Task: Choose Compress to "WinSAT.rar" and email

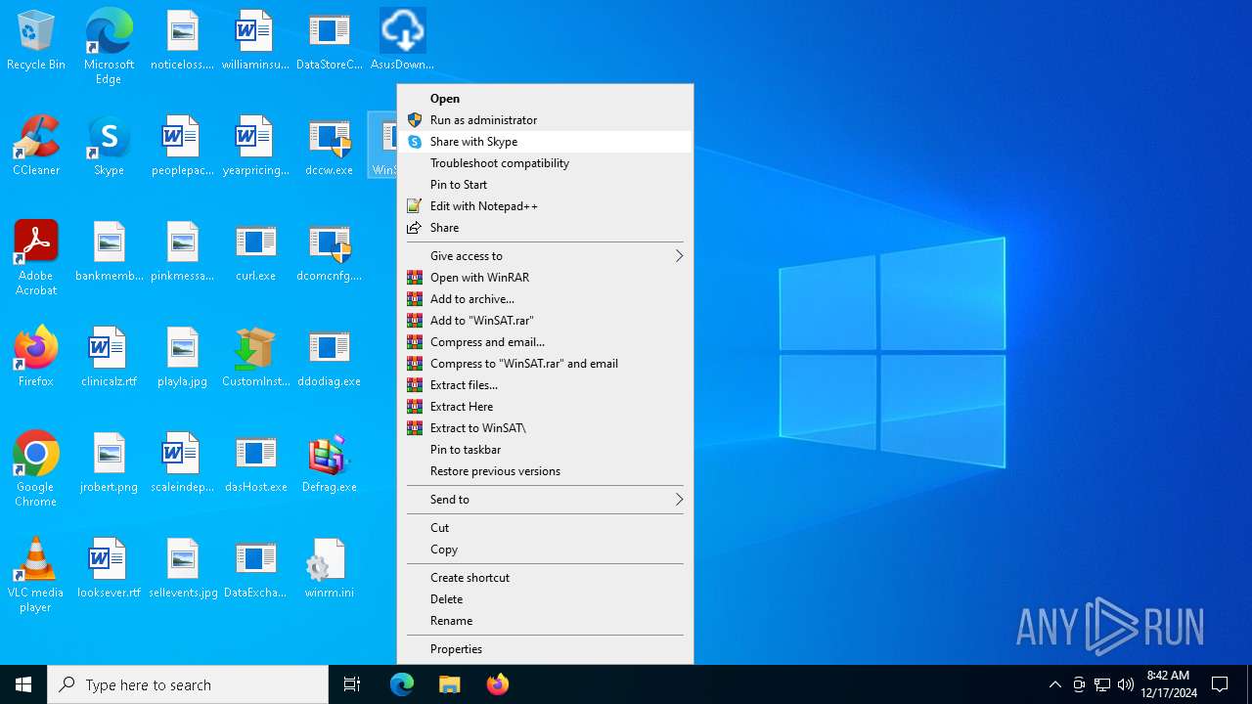Action: [x=545, y=364]
